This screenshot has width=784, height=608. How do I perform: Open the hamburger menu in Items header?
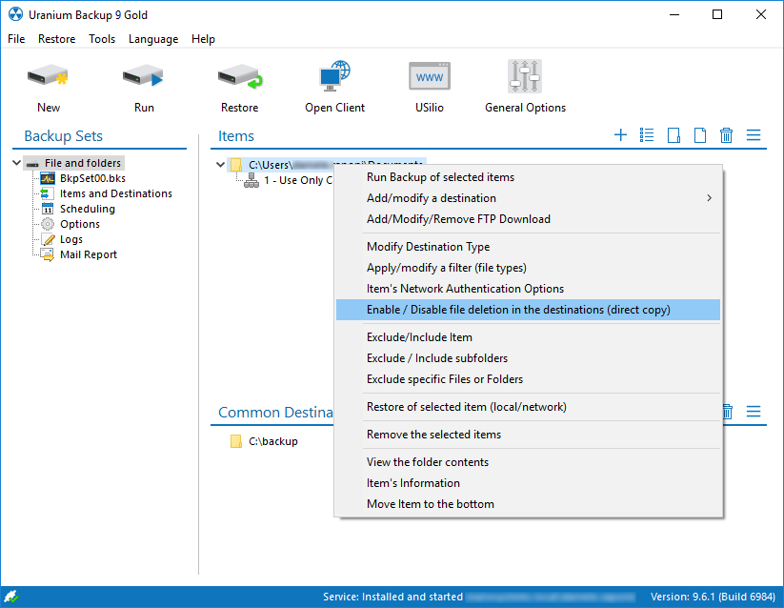[x=753, y=135]
